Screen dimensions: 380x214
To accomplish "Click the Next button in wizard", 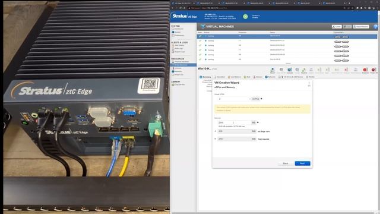I will tap(302, 163).
